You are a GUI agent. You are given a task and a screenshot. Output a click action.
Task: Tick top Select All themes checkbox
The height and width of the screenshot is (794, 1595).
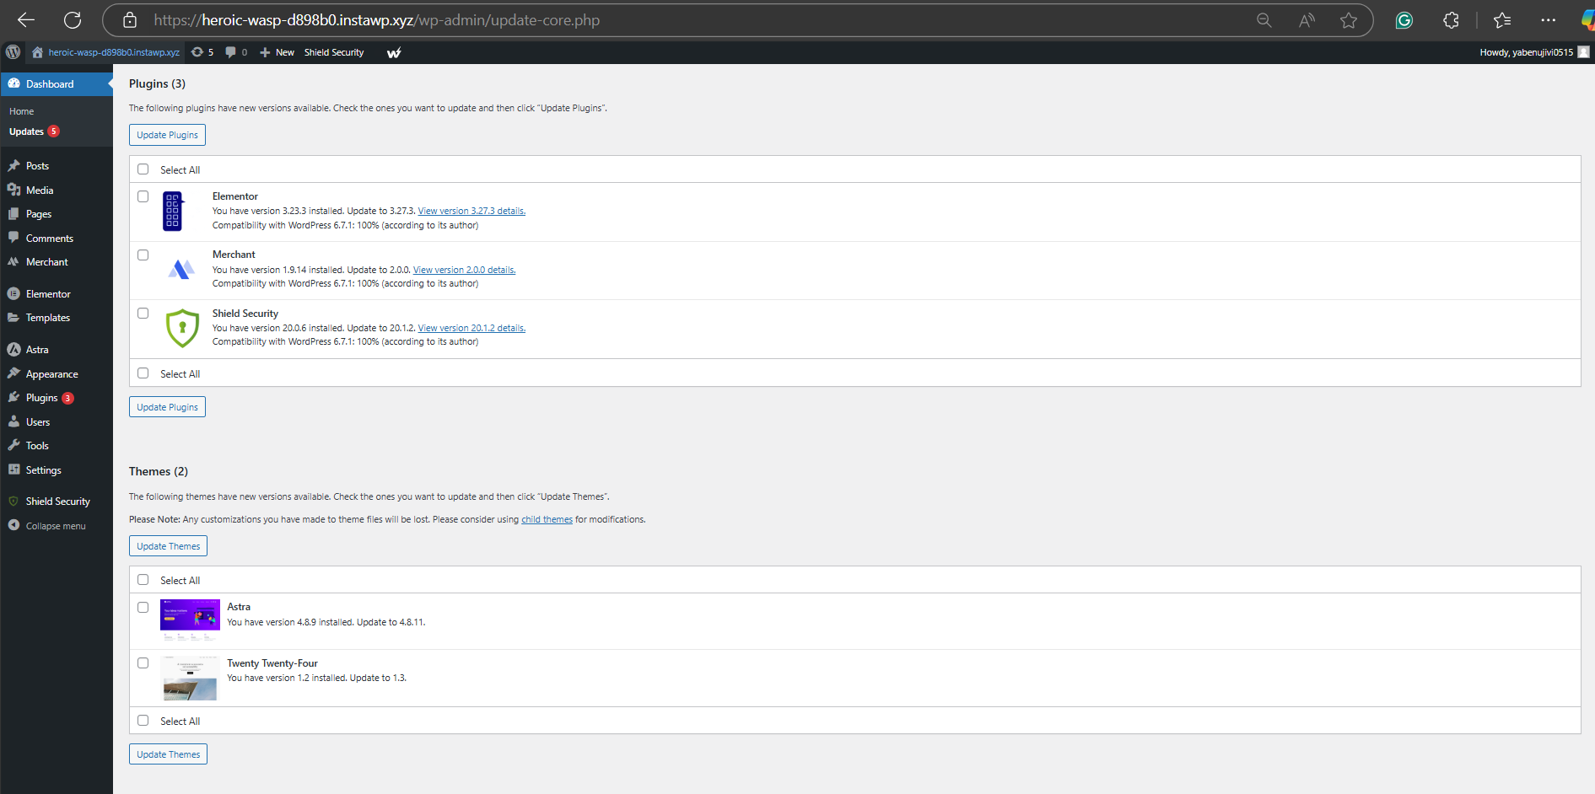[x=143, y=580]
